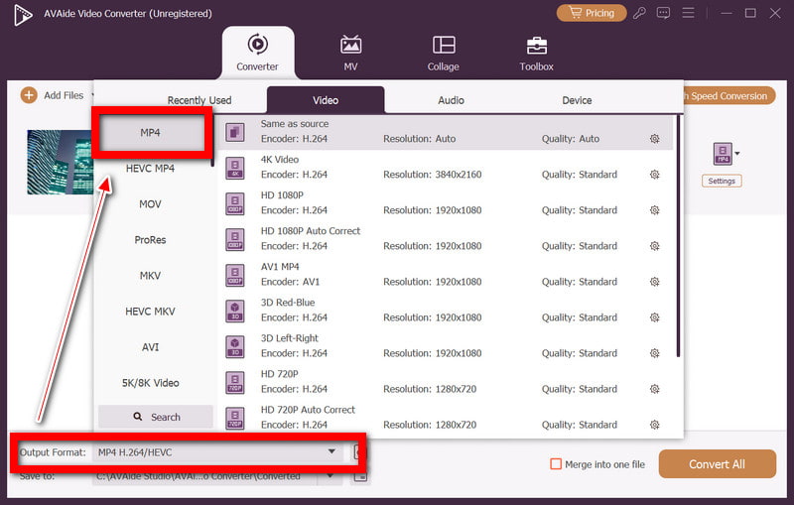Select AV1 MP4 preset
Screen dimensions: 794x505
446,274
